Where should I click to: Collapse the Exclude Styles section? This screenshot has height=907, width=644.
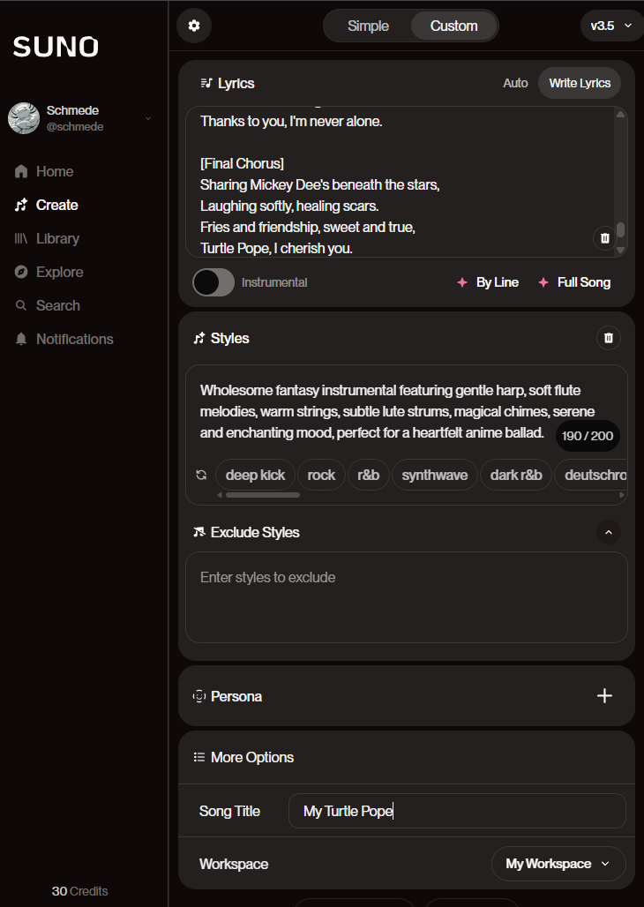[x=608, y=532]
